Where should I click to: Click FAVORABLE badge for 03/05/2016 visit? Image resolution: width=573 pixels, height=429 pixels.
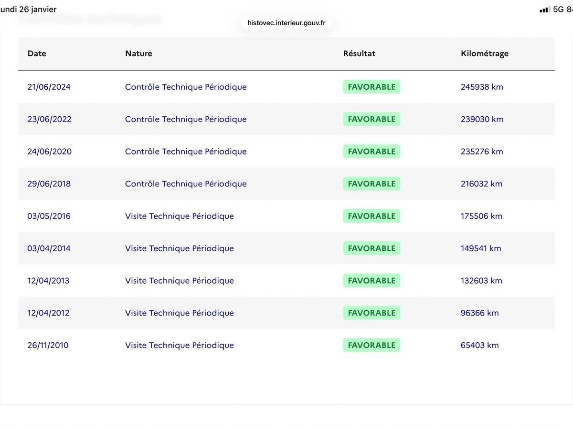pos(371,216)
